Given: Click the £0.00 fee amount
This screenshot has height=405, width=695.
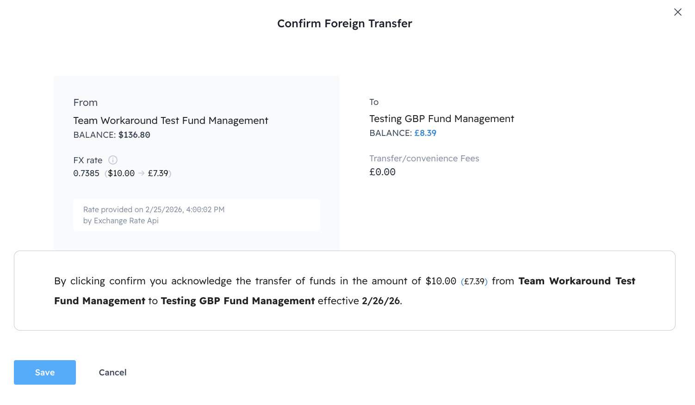Looking at the screenshot, I should [x=382, y=172].
